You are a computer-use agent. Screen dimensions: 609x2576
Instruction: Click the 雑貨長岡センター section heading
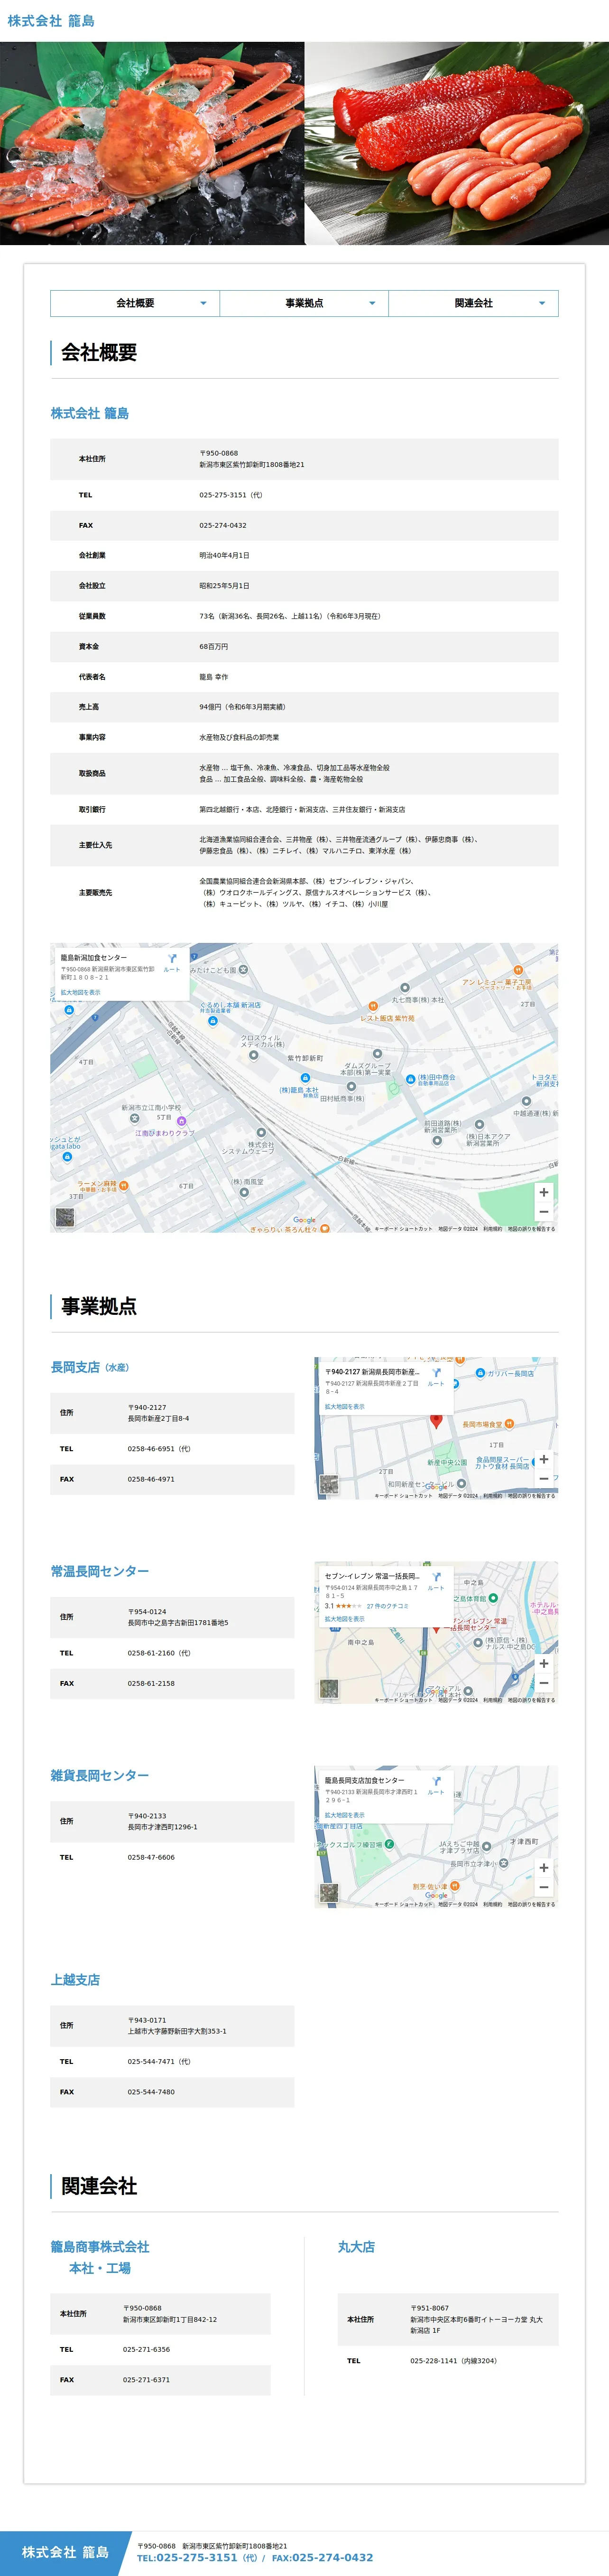[100, 1775]
